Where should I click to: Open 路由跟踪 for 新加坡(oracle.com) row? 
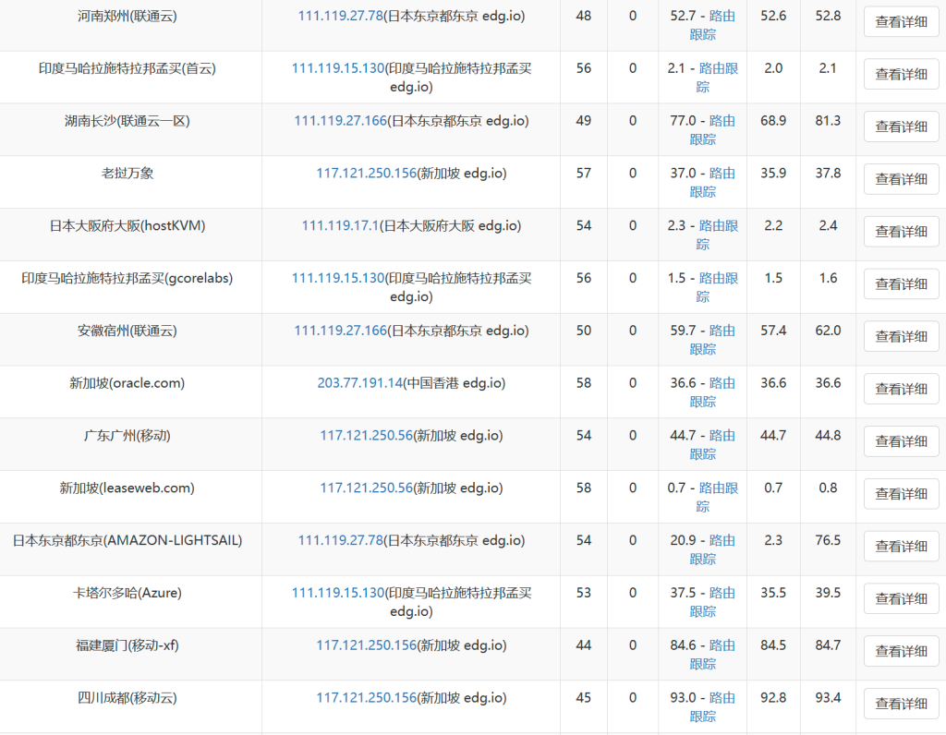coord(722,383)
